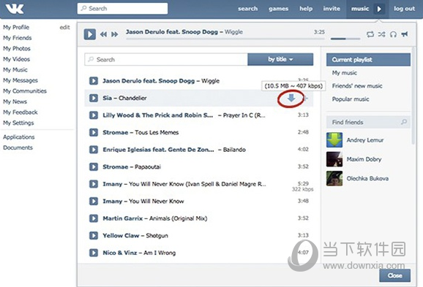
Task: Open Andrey Lemur's name link
Action: coord(365,140)
